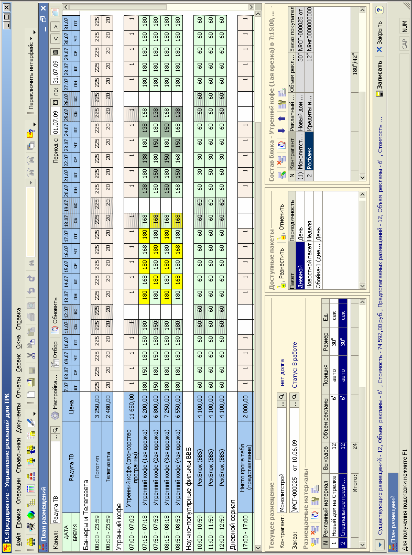Click the нет долга link
The height and width of the screenshot is (555, 412).
pos(282,373)
